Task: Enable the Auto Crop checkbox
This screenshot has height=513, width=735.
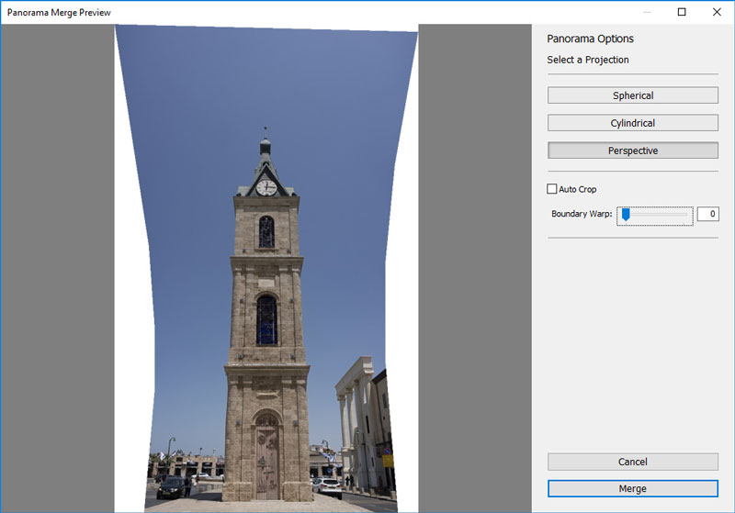Action: [552, 189]
